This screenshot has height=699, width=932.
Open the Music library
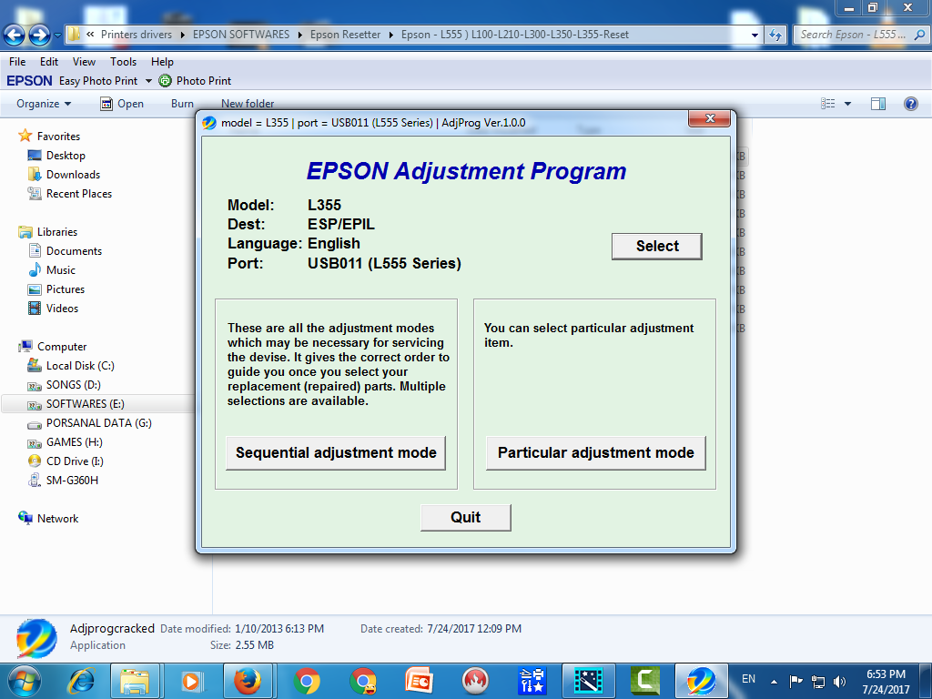tap(61, 269)
